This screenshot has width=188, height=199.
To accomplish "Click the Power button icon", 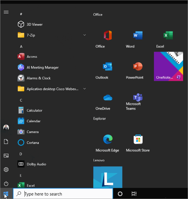I will click(x=6, y=184).
